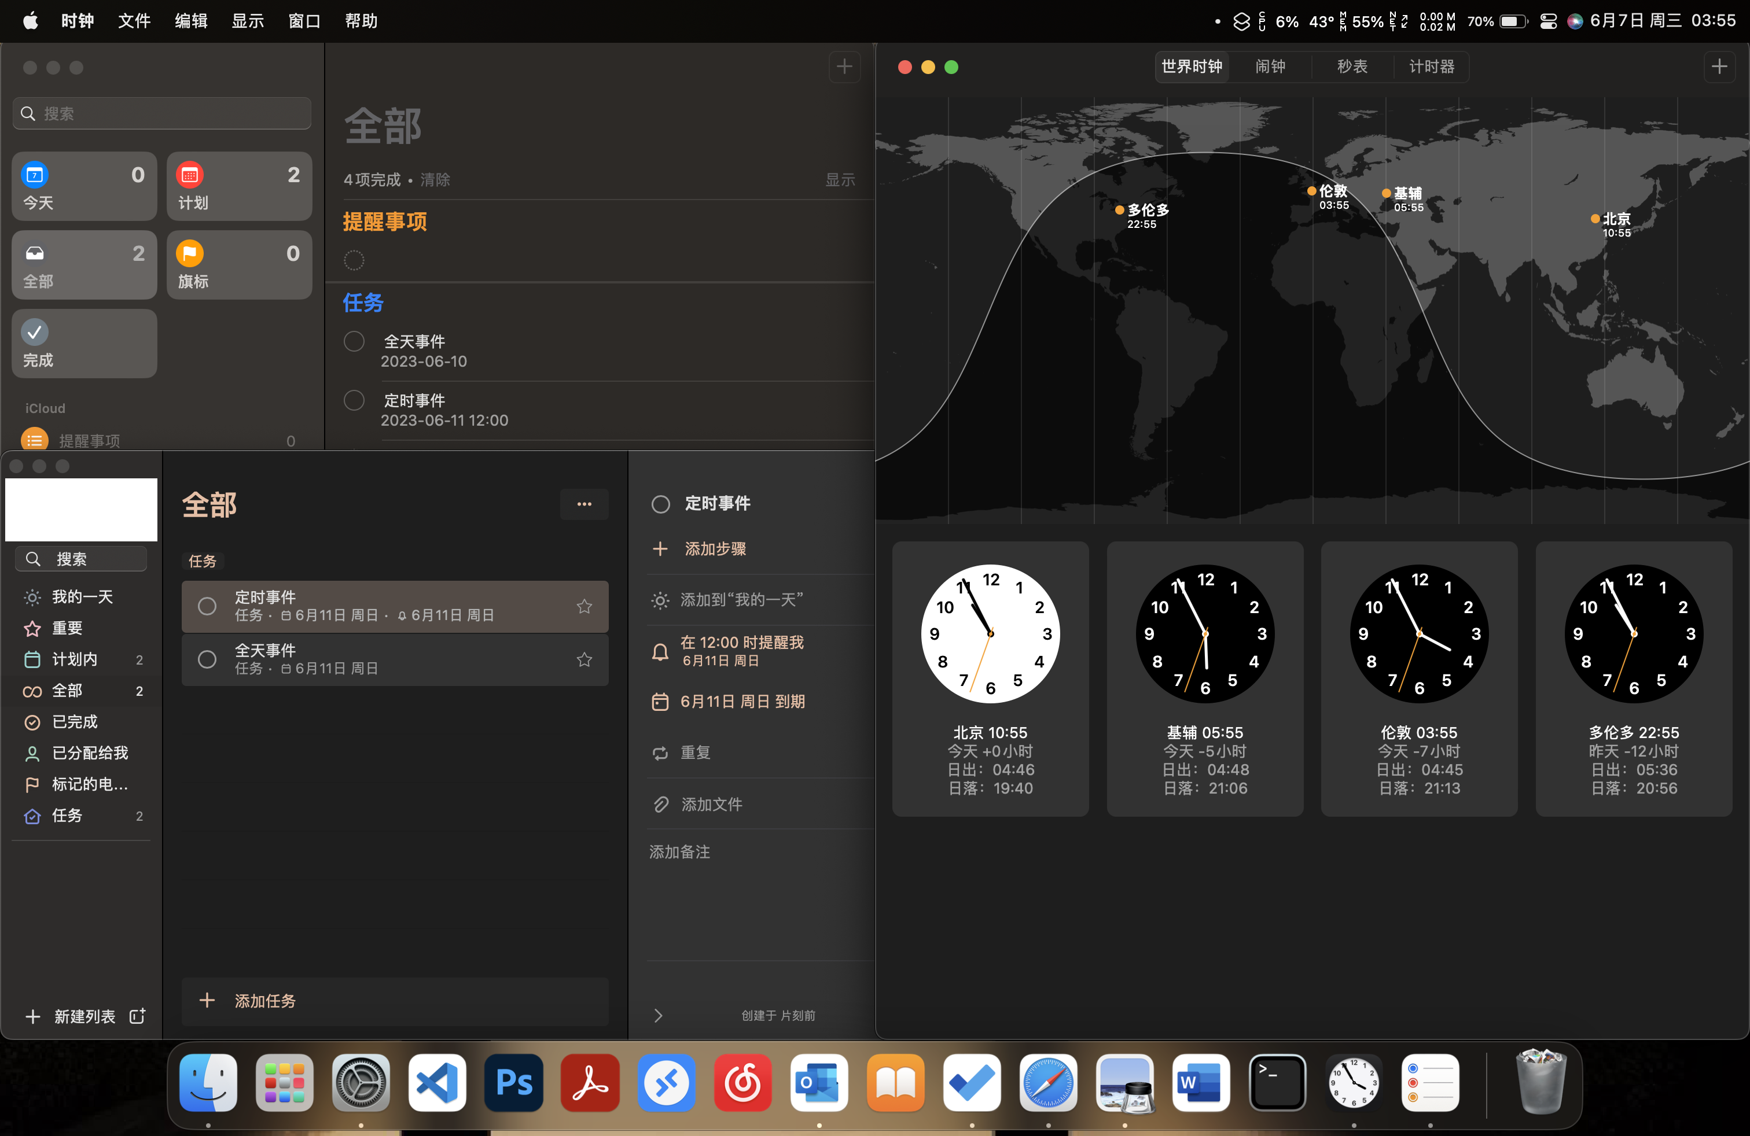This screenshot has width=1750, height=1136.
Task: Open the 编辑 menu in the menu bar
Action: tap(191, 21)
